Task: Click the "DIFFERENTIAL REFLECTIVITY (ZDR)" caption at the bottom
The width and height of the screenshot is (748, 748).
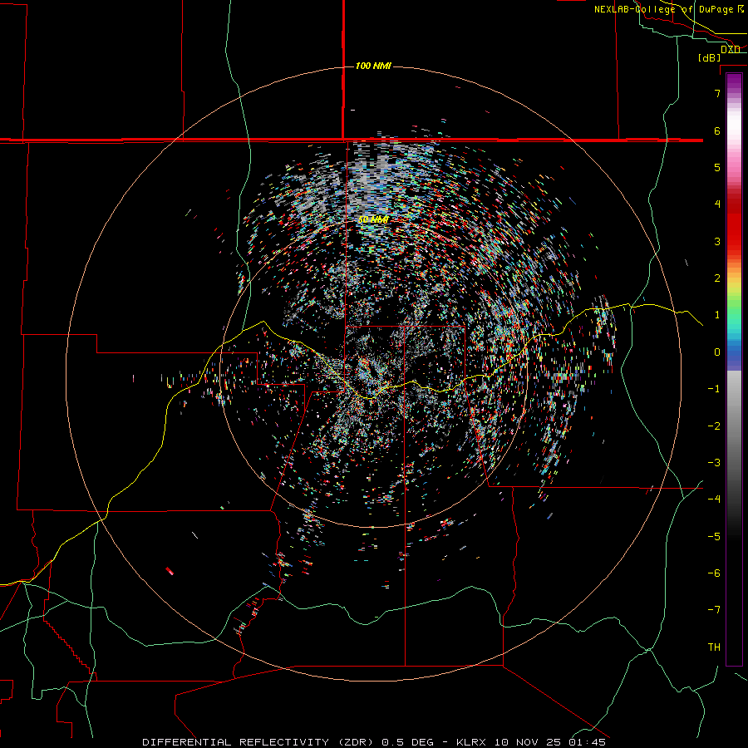Action: coord(260,742)
